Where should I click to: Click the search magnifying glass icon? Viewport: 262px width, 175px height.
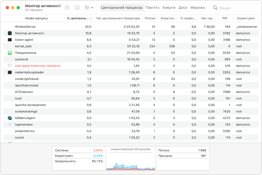pos(215,8)
